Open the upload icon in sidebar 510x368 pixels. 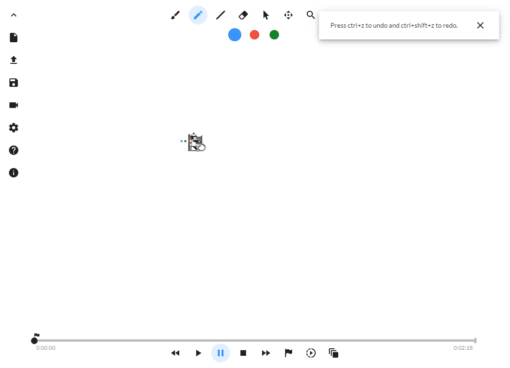click(14, 60)
